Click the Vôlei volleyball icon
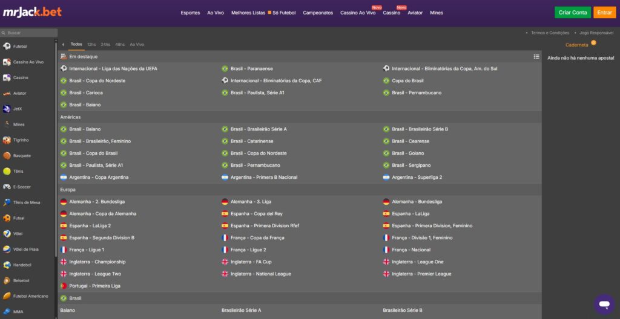The width and height of the screenshot is (620, 319). (x=7, y=234)
